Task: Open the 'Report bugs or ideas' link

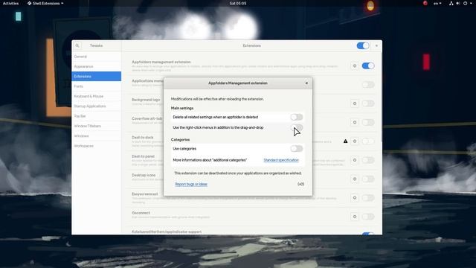Action: pos(191,184)
